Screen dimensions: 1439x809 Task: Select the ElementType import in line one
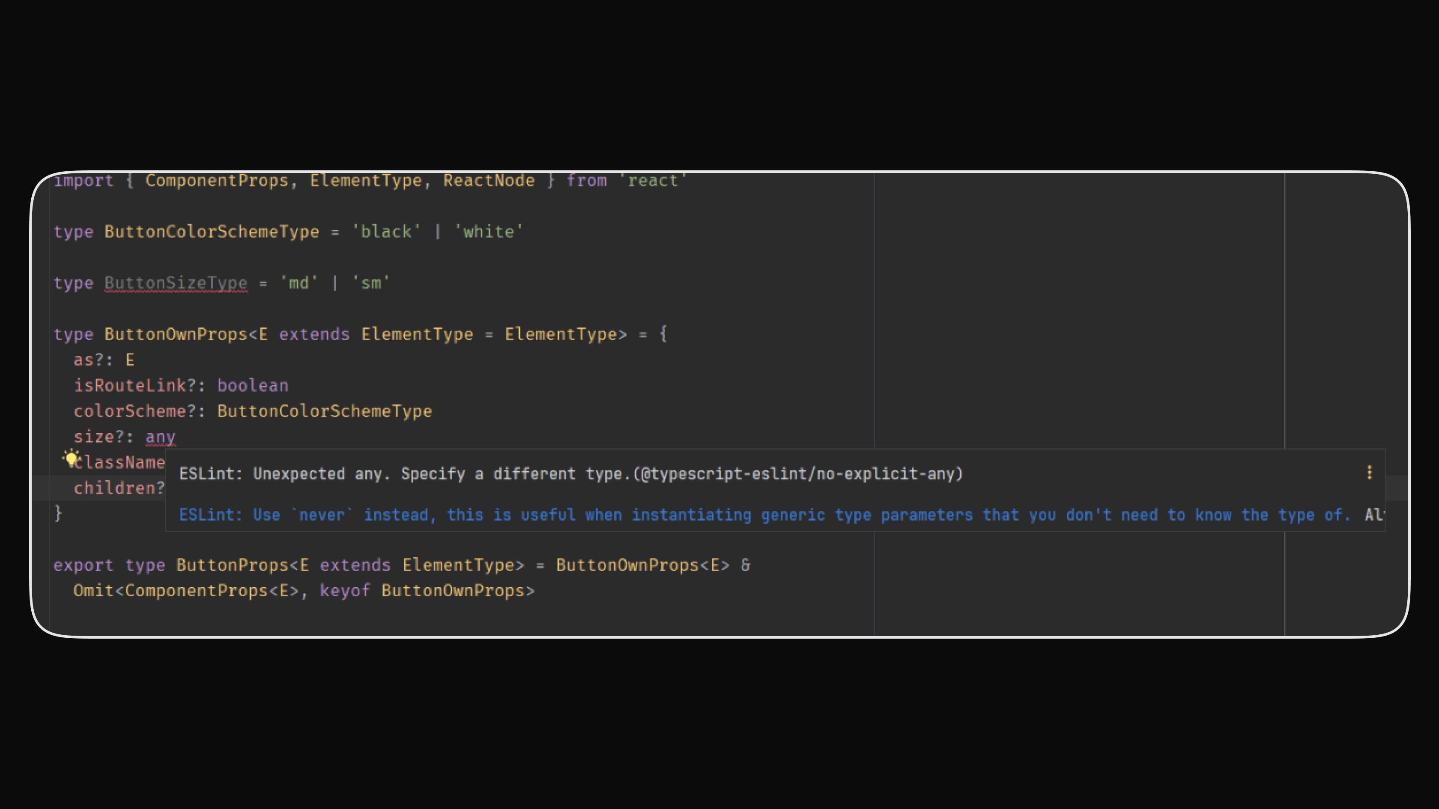click(x=367, y=180)
